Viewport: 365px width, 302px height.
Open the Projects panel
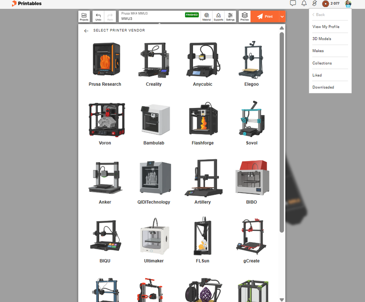[x=84, y=16]
